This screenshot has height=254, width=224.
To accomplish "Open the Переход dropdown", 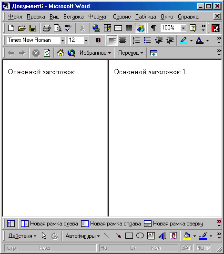I will pyautogui.click(x=131, y=53).
